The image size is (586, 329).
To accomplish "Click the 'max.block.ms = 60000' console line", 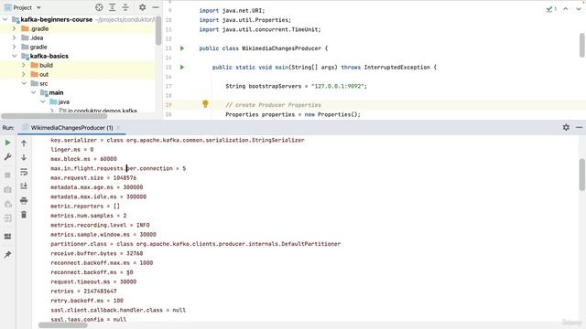I will [x=83, y=159].
